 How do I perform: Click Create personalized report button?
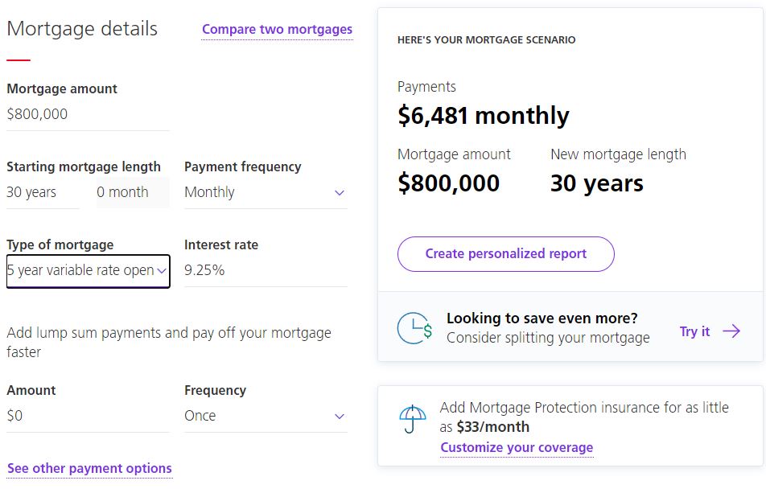click(x=505, y=254)
